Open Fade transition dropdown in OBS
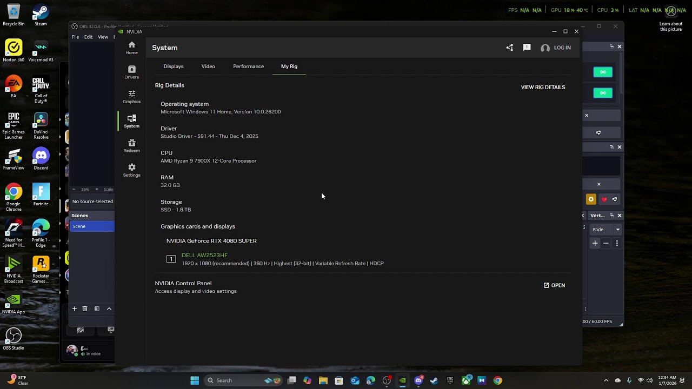 tap(606, 230)
